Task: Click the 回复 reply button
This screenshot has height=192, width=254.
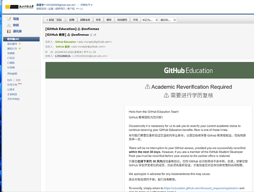Action: point(72,20)
